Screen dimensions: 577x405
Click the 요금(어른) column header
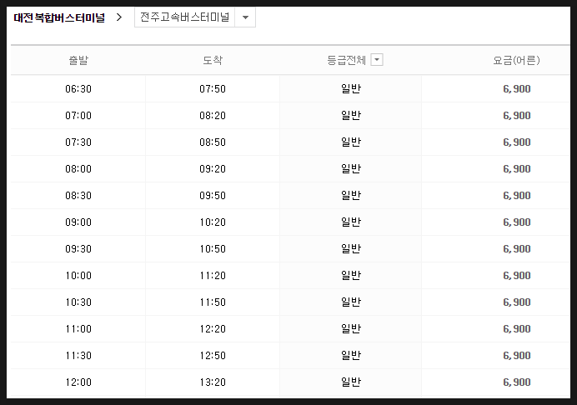click(516, 60)
